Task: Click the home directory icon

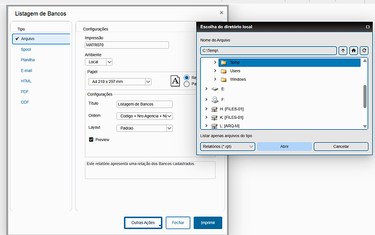Action: 354,50
